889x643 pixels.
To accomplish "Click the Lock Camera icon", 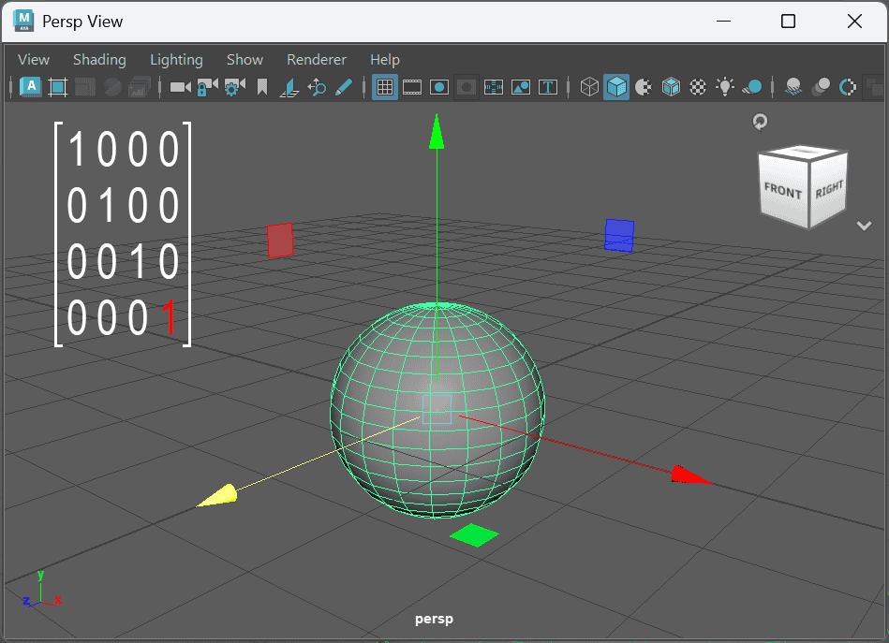I will tap(207, 87).
